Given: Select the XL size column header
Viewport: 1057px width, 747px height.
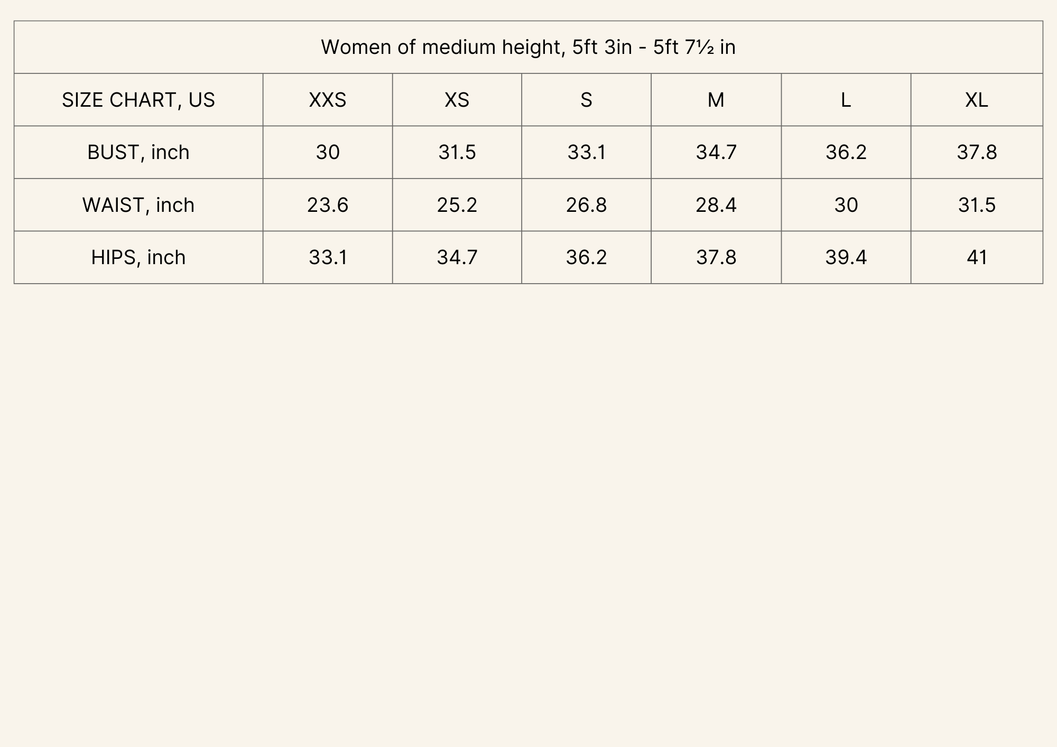Looking at the screenshot, I should (977, 100).
